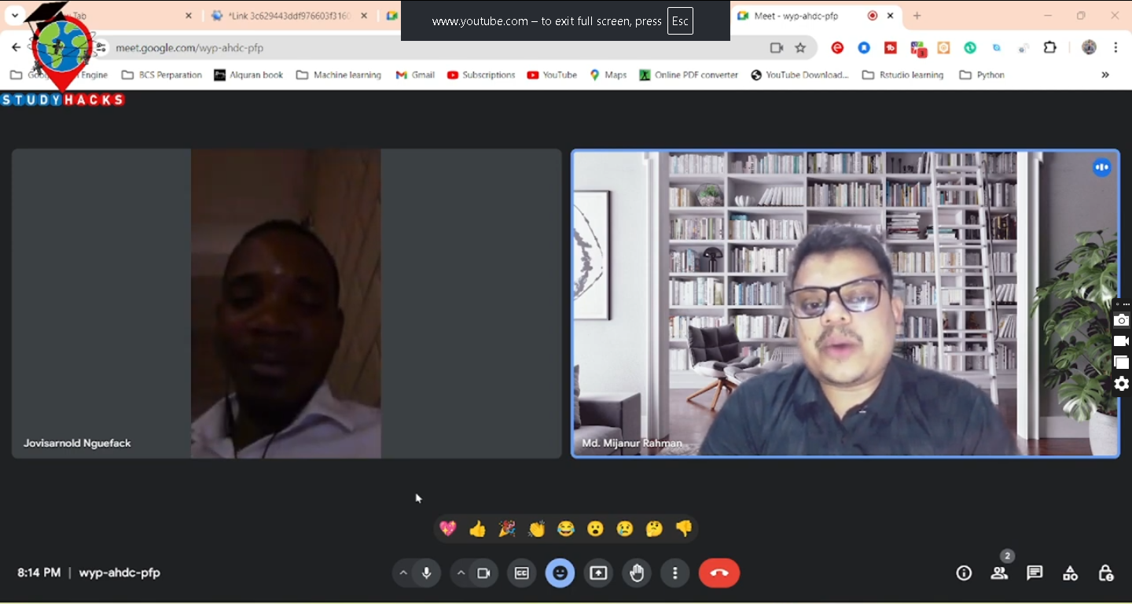Open the tab search dropdown arrow
Screen dimensions: 1132x604
click(x=15, y=16)
